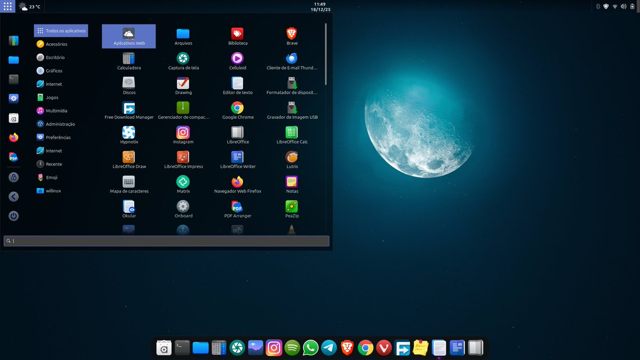Select the Todos os aplicativos category
The width and height of the screenshot is (640, 360).
(61, 31)
